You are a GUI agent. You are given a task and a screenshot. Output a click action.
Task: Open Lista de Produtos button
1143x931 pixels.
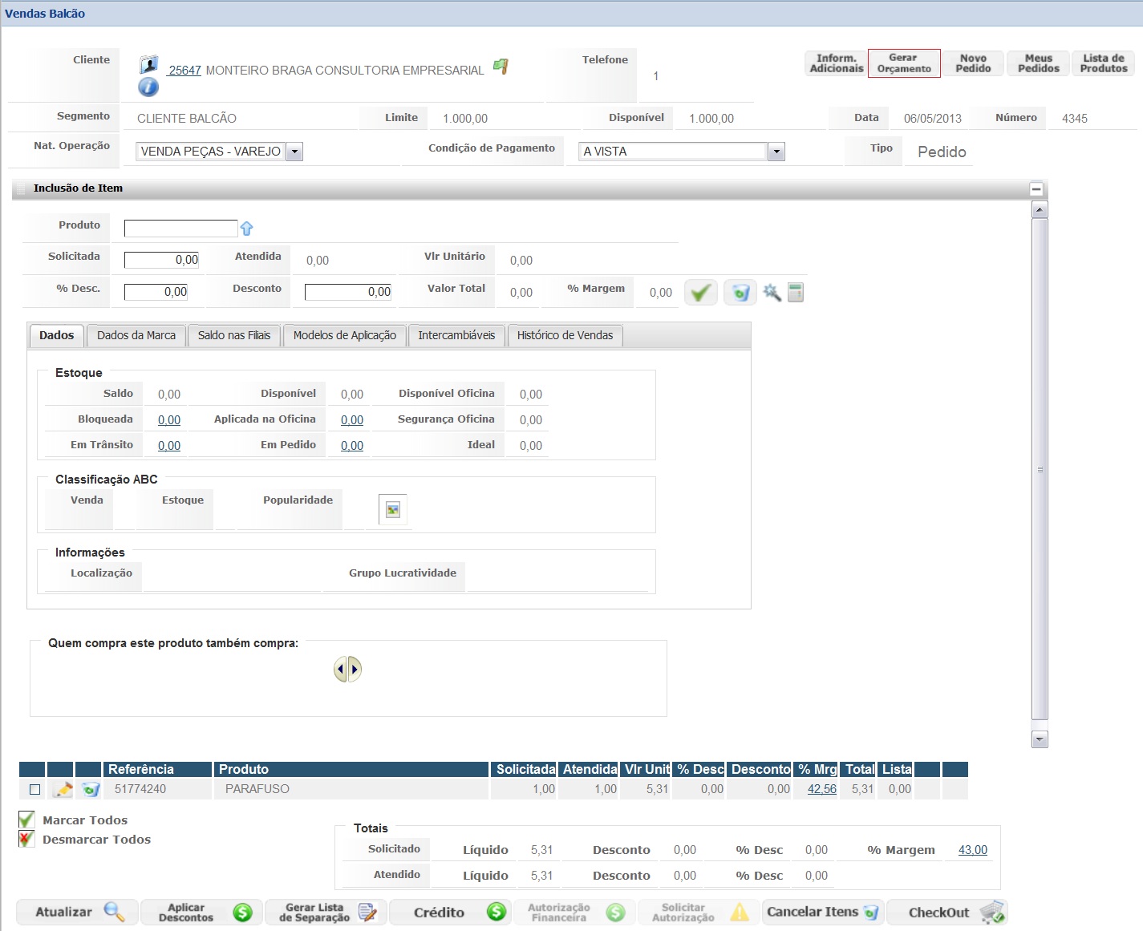1104,63
